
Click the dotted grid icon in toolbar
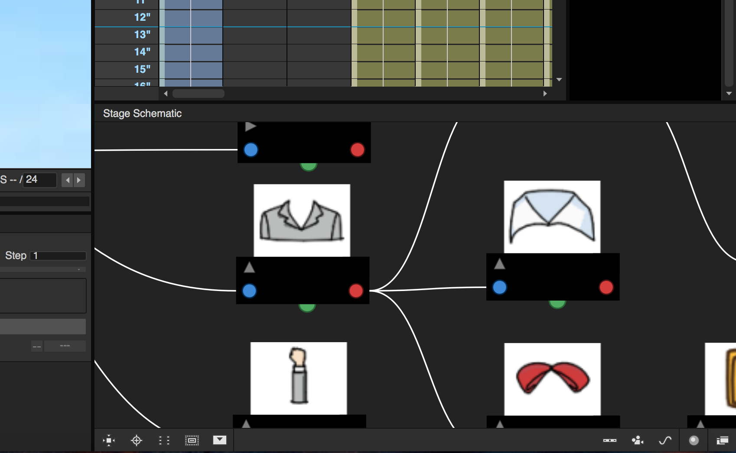tap(164, 440)
